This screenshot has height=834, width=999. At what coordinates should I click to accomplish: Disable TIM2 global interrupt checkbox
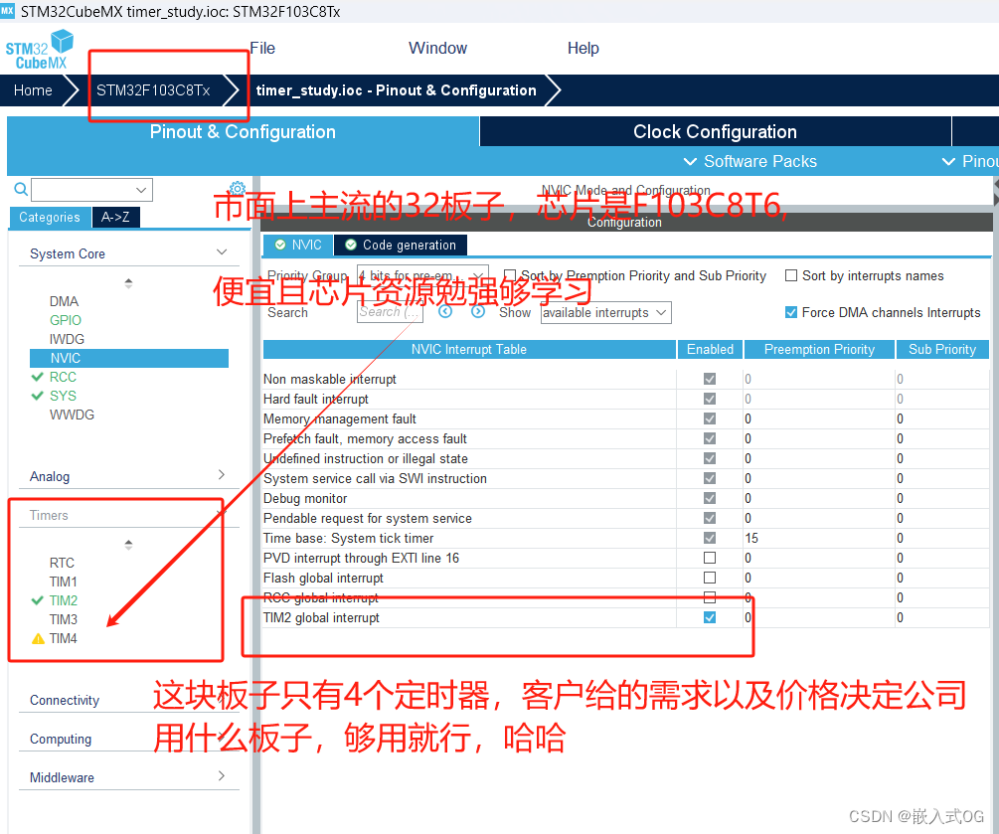click(x=710, y=617)
